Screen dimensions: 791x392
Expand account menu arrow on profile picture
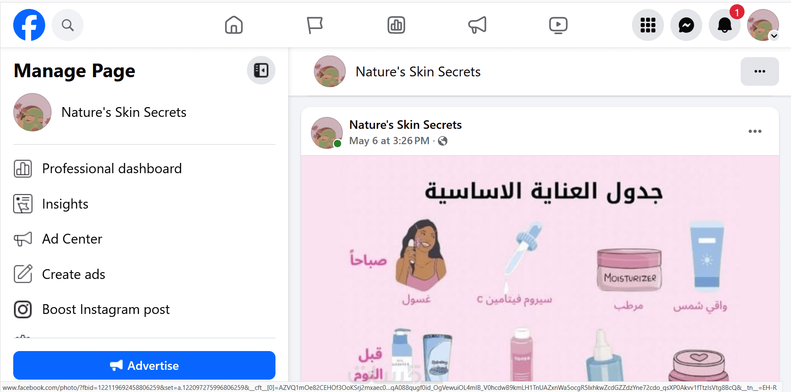click(774, 36)
